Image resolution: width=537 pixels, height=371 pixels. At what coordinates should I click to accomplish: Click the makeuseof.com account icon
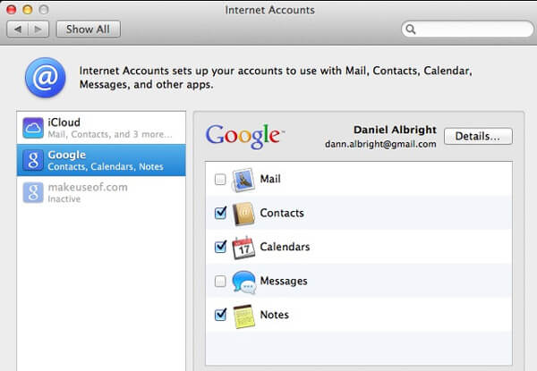[33, 192]
